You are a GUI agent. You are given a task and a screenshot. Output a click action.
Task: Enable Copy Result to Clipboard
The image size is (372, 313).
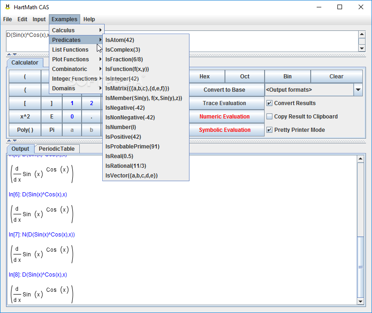pos(269,117)
